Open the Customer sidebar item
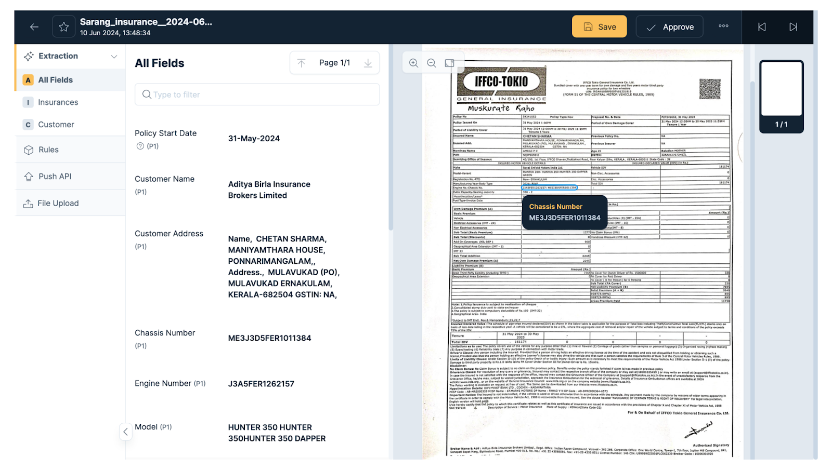 (71, 125)
